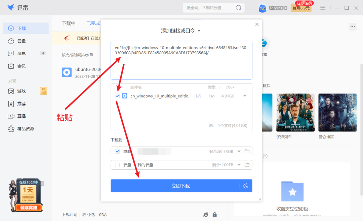The height and width of the screenshot is (221, 363).
Task: Click the ubuntu ISO disc icon
Action: pos(67,72)
